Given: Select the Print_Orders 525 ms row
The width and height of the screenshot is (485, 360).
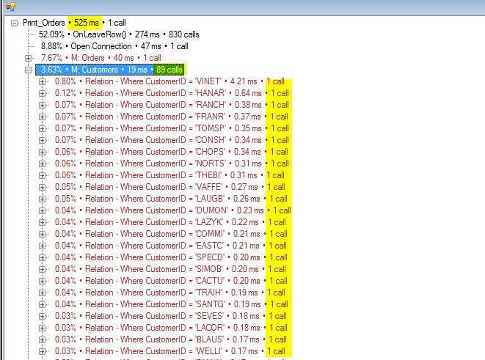Looking at the screenshot, I should click(x=74, y=23).
